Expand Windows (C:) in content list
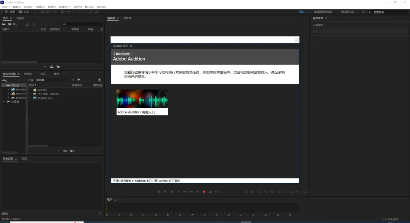The height and width of the screenshot is (223, 410). click(x=30, y=98)
